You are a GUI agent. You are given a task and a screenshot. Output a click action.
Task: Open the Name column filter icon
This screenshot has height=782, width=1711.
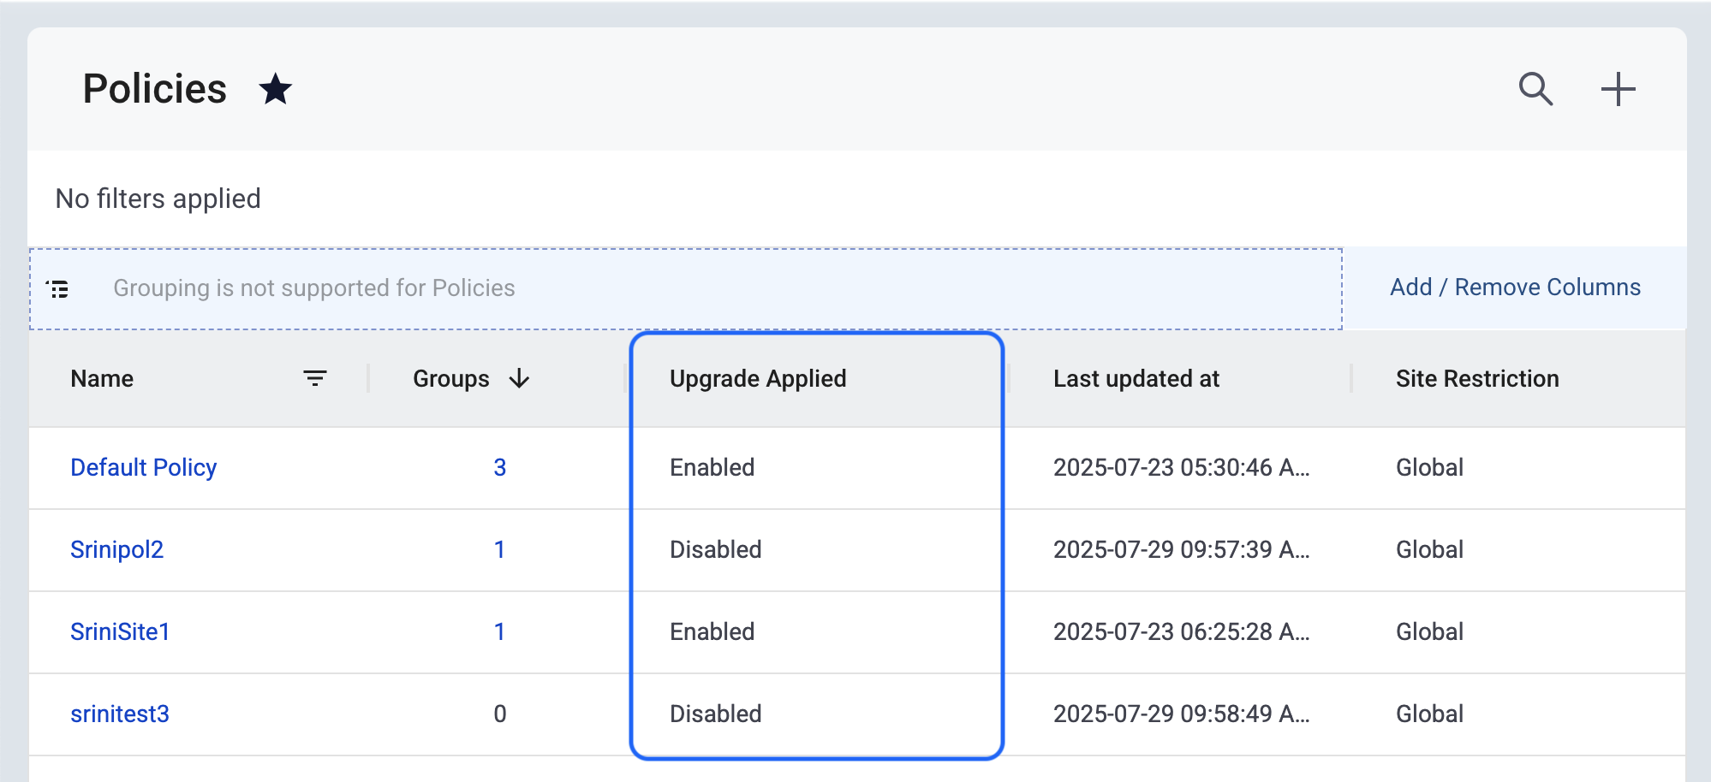pyautogui.click(x=314, y=378)
